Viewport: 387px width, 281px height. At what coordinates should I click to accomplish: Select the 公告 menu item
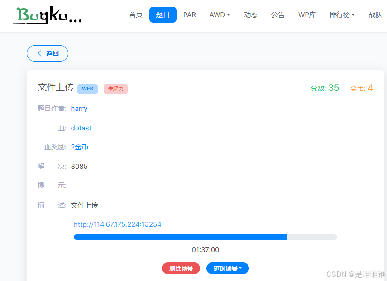tap(278, 14)
